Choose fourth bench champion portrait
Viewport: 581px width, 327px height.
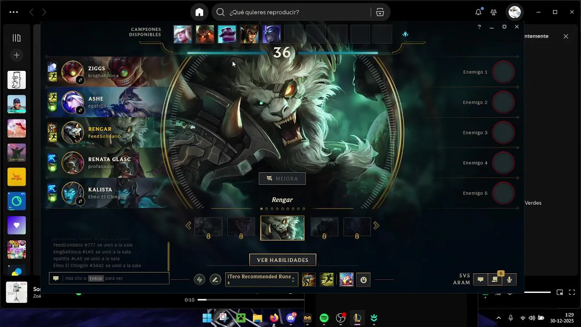[x=249, y=34]
